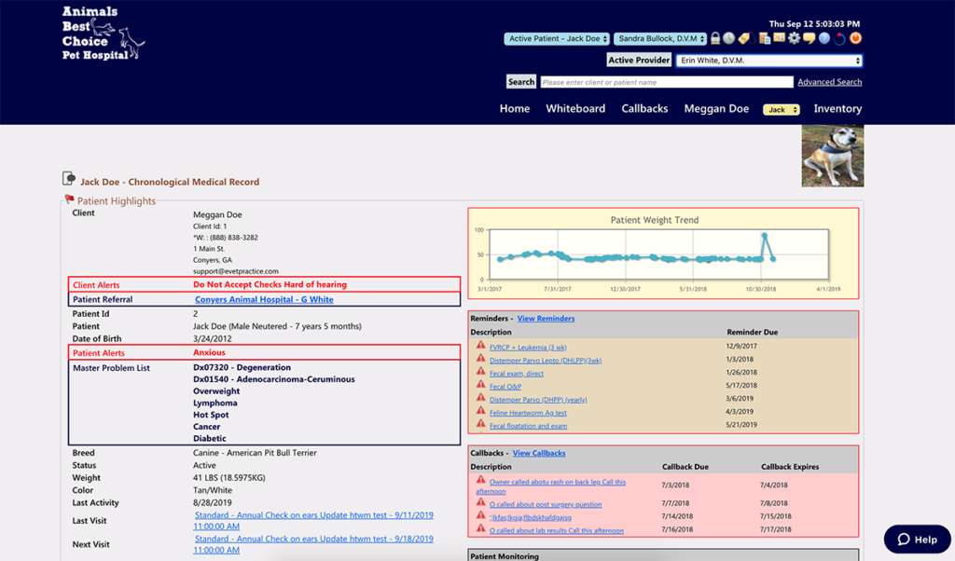Click the orange power logout icon
The height and width of the screenshot is (561, 955).
855,39
